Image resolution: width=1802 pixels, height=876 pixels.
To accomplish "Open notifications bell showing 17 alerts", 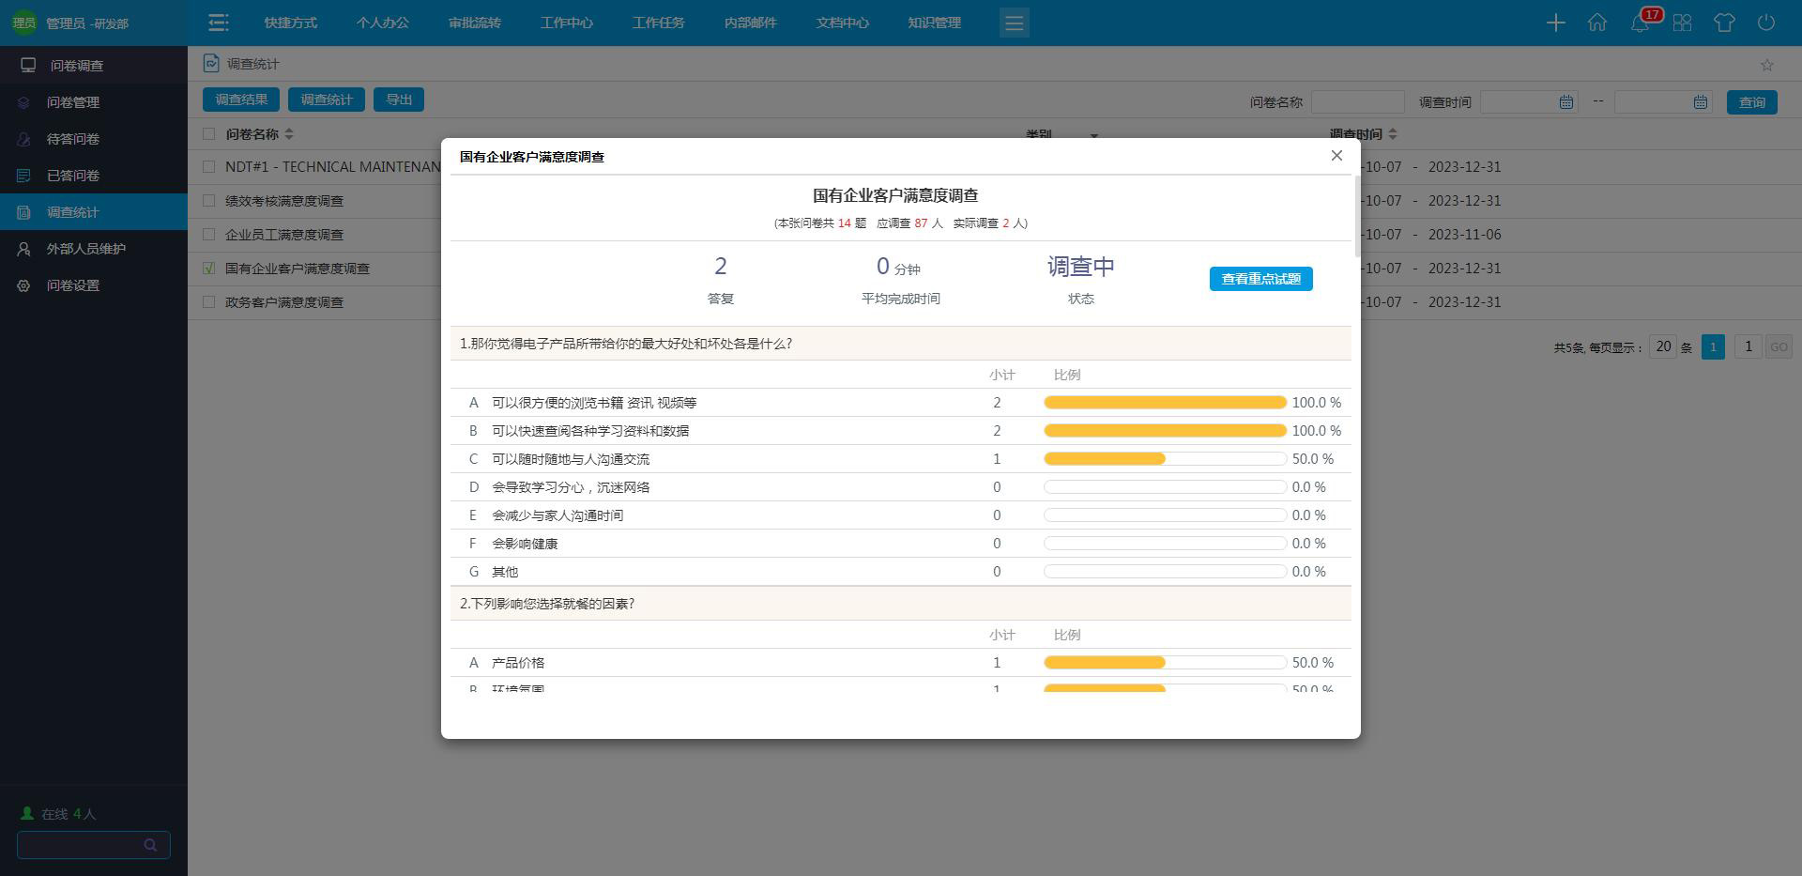I will point(1641,23).
